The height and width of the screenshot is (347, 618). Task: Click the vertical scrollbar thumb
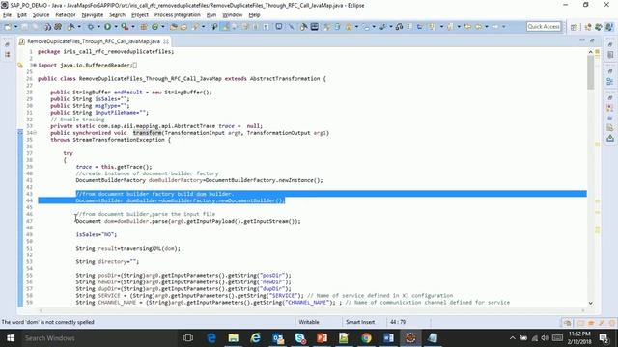point(590,71)
